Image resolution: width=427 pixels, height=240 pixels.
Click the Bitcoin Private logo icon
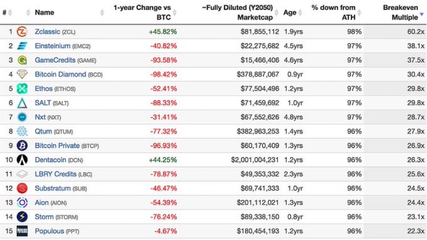point(22,145)
